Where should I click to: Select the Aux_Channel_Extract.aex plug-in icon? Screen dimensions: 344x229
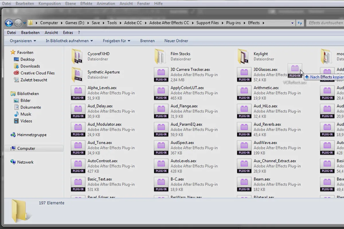pos(244,166)
